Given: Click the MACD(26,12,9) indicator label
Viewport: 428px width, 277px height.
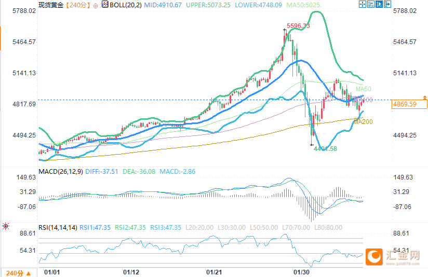Looking at the screenshot, I should (61, 171).
